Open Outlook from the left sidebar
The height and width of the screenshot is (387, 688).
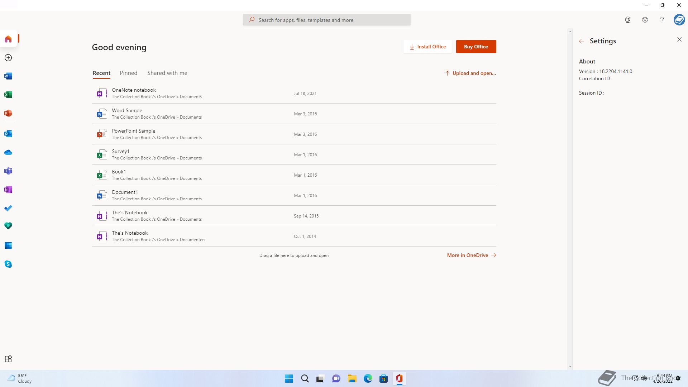pyautogui.click(x=8, y=134)
